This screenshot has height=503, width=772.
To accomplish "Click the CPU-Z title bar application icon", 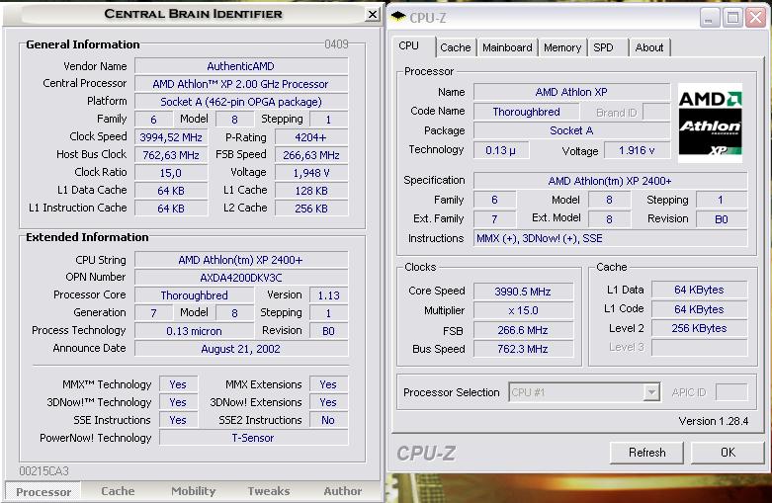I will 398,17.
